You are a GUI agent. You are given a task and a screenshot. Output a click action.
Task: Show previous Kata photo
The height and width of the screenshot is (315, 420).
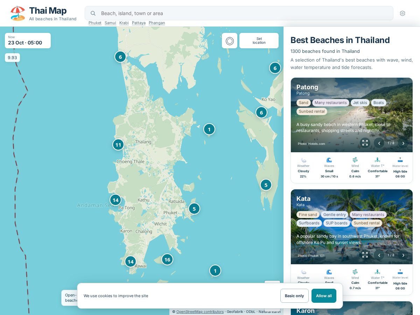[379, 255]
